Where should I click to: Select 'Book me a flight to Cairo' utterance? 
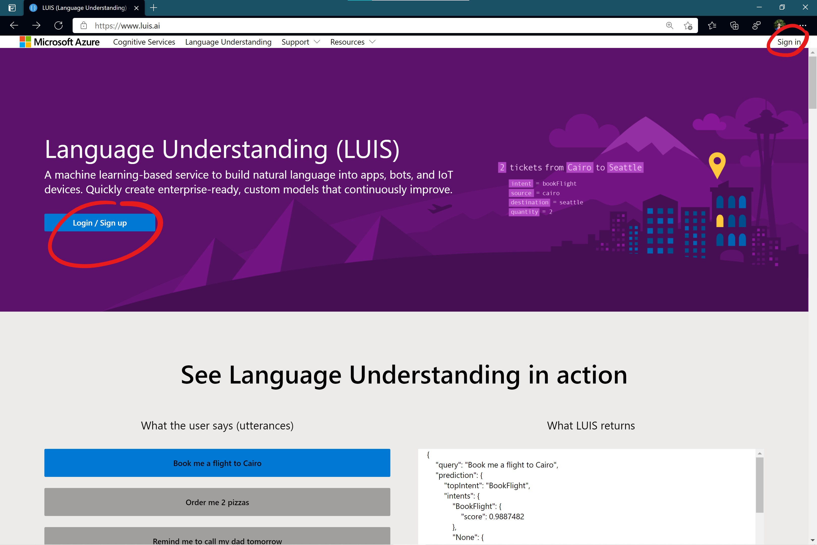tap(217, 463)
